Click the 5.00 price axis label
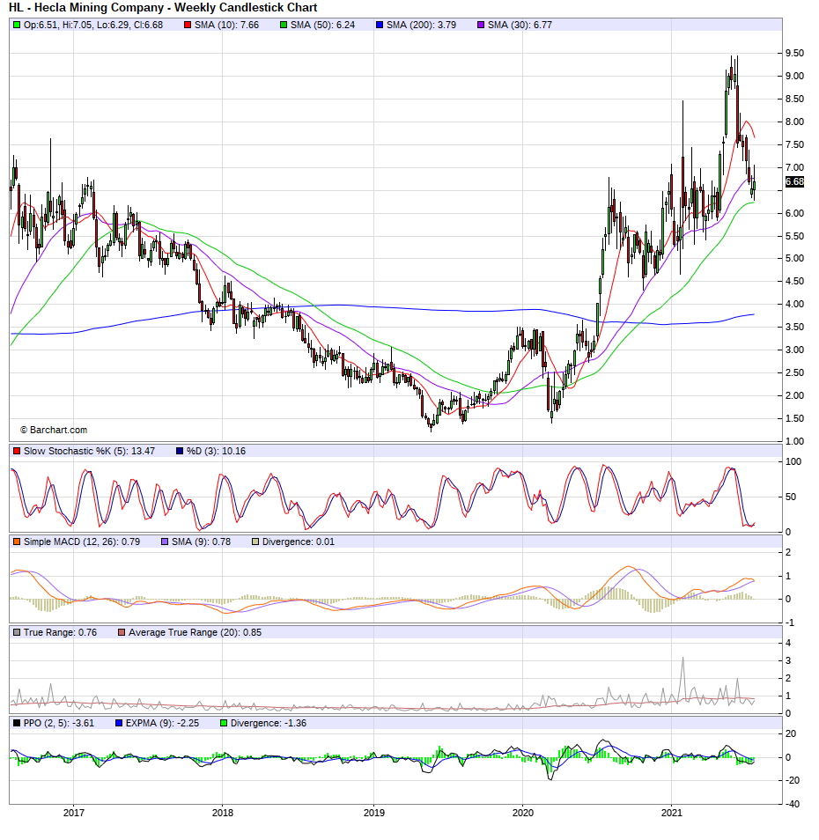The height and width of the screenshot is (840, 819). click(794, 258)
